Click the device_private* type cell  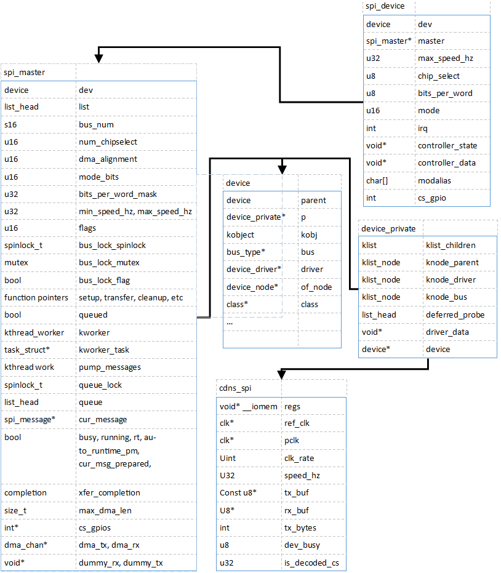(256, 217)
